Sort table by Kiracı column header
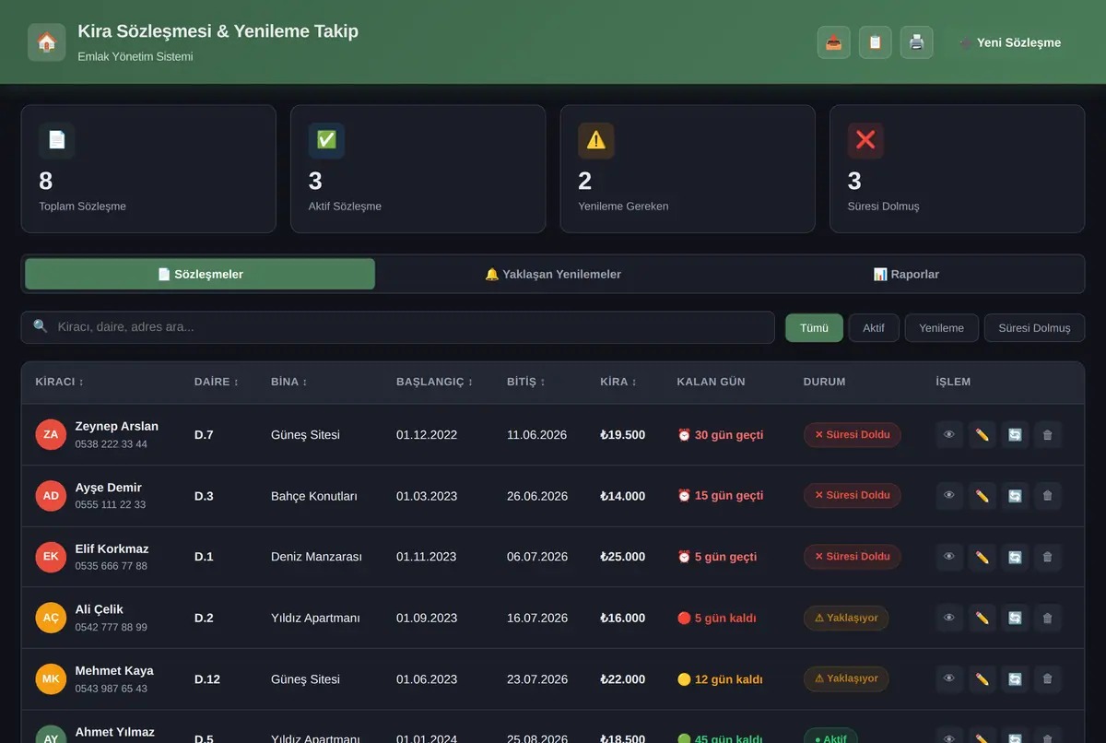 pos(60,382)
